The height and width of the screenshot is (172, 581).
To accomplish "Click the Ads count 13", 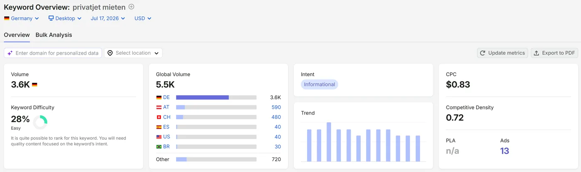I will click(505, 151).
